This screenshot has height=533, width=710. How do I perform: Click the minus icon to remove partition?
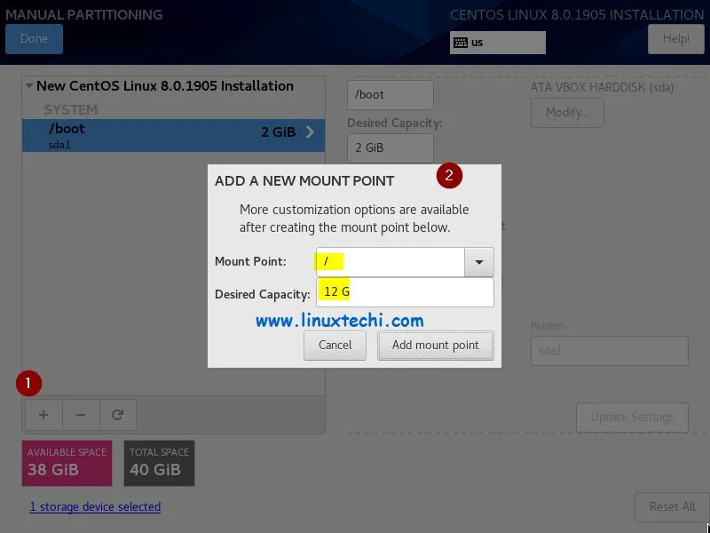80,414
